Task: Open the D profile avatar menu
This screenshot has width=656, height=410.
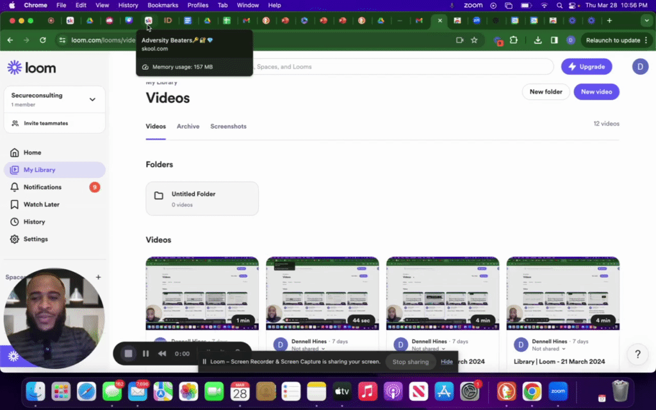Action: (640, 67)
